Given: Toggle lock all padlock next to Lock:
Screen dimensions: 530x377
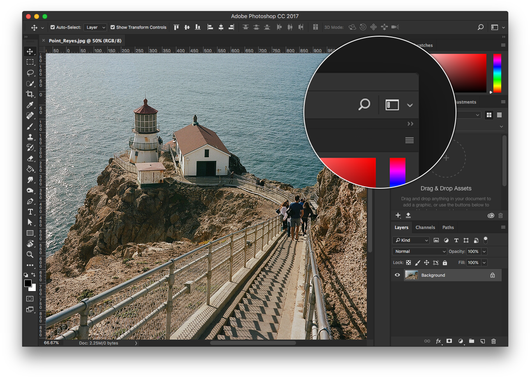Looking at the screenshot, I should coord(444,263).
